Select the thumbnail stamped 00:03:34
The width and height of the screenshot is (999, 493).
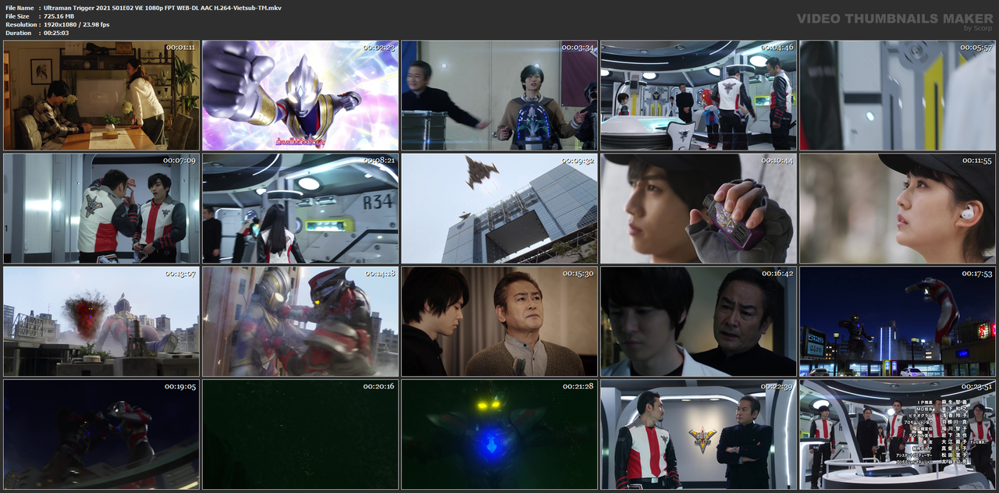pos(499,95)
